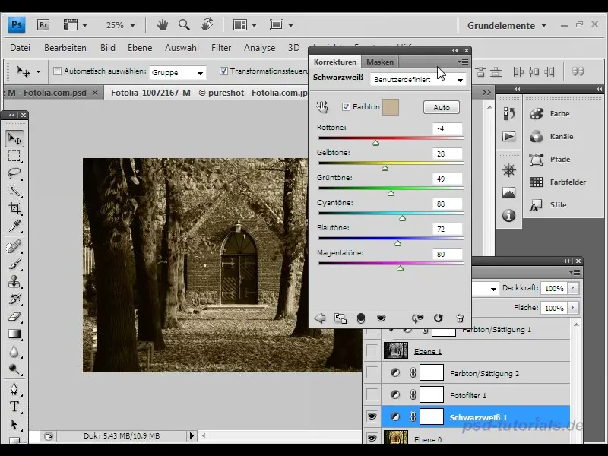This screenshot has width=608, height=456.
Task: Select the Brush tool
Action: tap(14, 264)
